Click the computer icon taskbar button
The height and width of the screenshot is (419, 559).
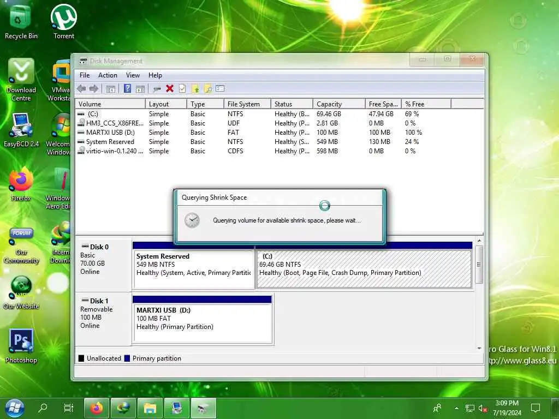(x=177, y=408)
